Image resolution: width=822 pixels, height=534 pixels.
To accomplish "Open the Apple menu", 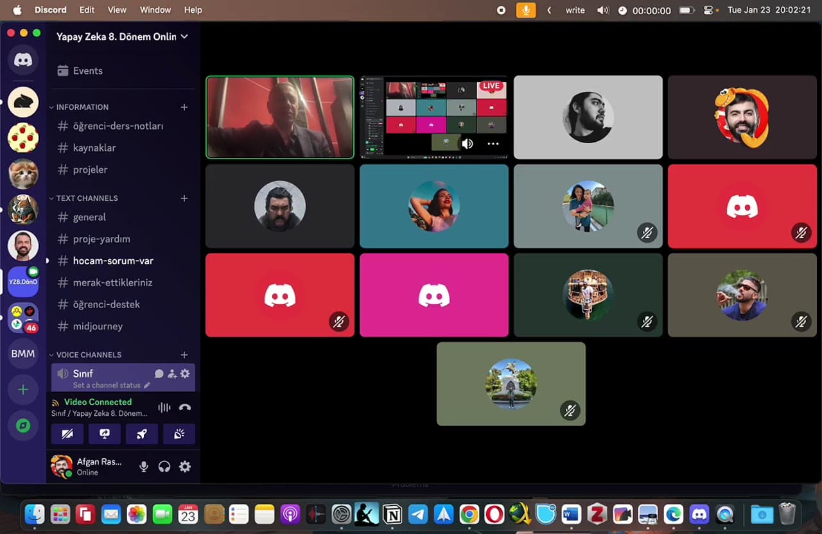I will (17, 10).
